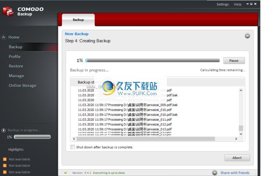Click the Home icon in the sidebar
This screenshot has width=261, height=176.
tap(4, 37)
